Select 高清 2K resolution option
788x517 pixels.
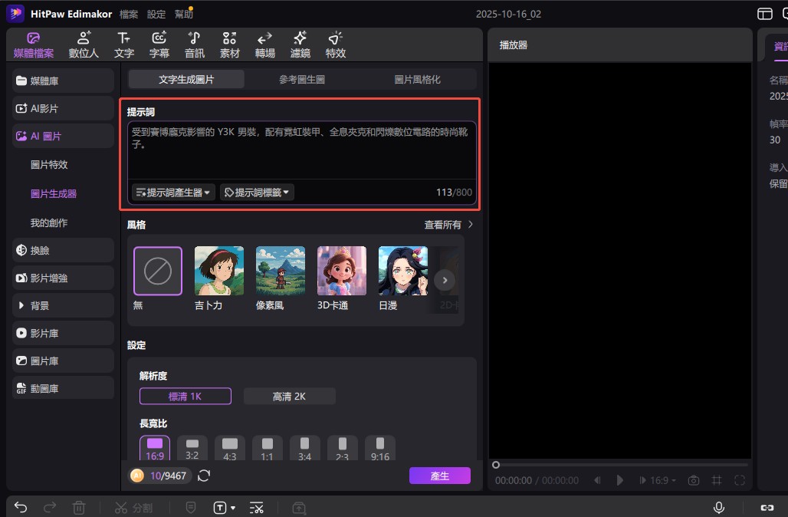289,396
